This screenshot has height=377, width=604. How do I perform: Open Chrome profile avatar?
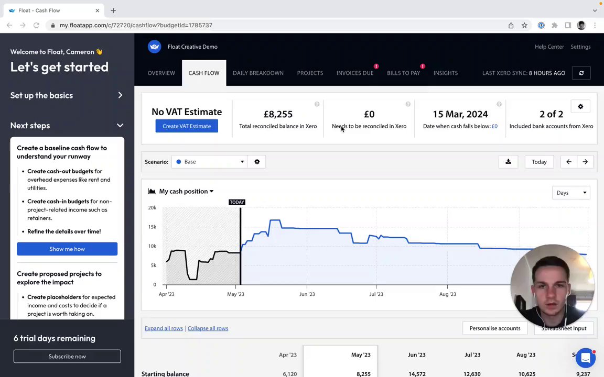581,25
